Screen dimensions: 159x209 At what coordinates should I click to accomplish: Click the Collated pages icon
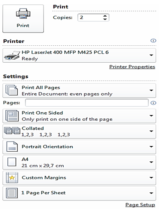pos(12,130)
